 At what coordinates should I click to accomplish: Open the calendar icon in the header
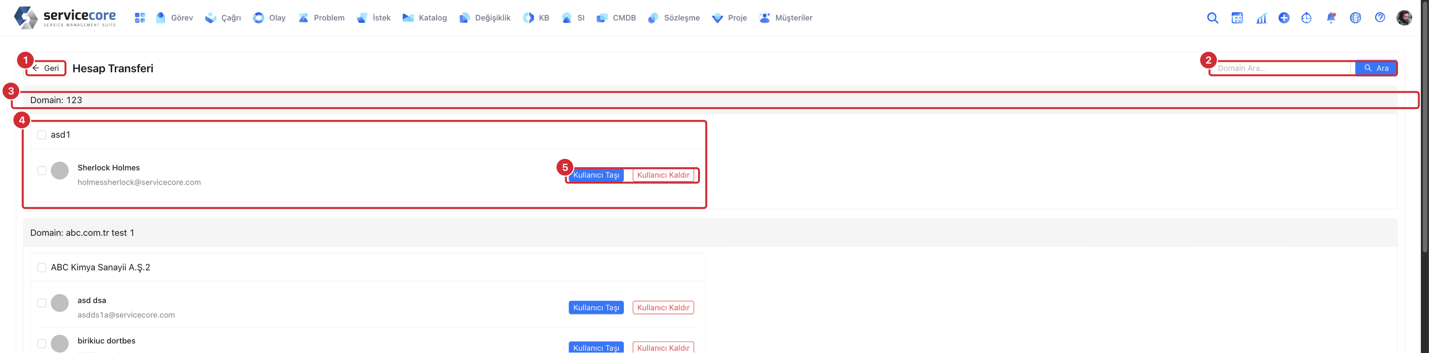[1237, 18]
